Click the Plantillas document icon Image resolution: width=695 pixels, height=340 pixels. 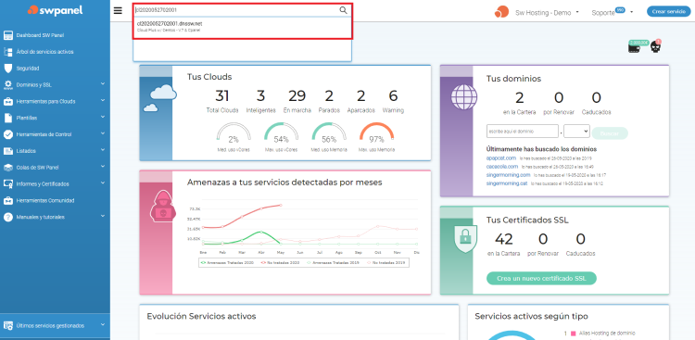click(x=8, y=118)
